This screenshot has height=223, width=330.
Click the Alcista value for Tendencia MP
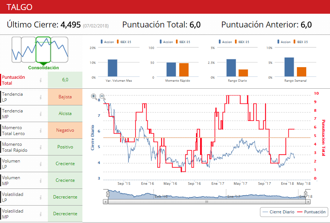coord(65,114)
